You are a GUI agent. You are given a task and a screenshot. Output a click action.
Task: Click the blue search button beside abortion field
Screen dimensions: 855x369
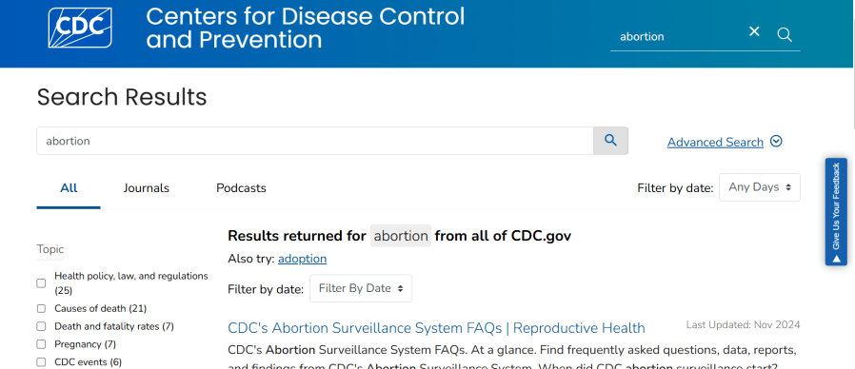[x=610, y=141]
